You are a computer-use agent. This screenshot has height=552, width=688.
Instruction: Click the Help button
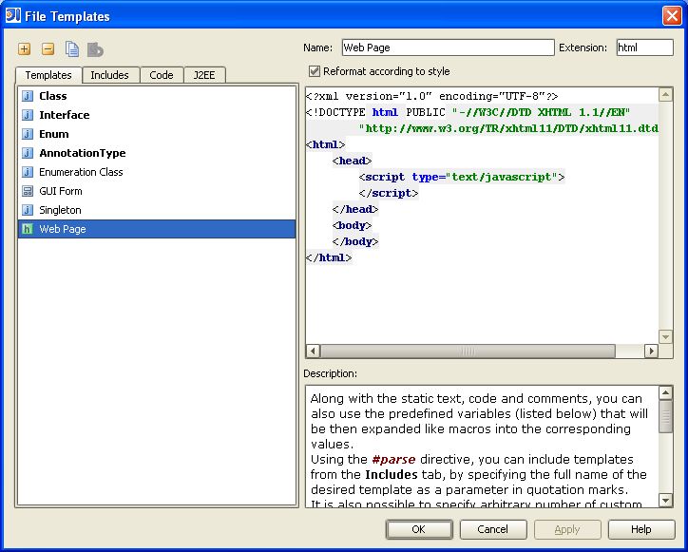(x=641, y=529)
